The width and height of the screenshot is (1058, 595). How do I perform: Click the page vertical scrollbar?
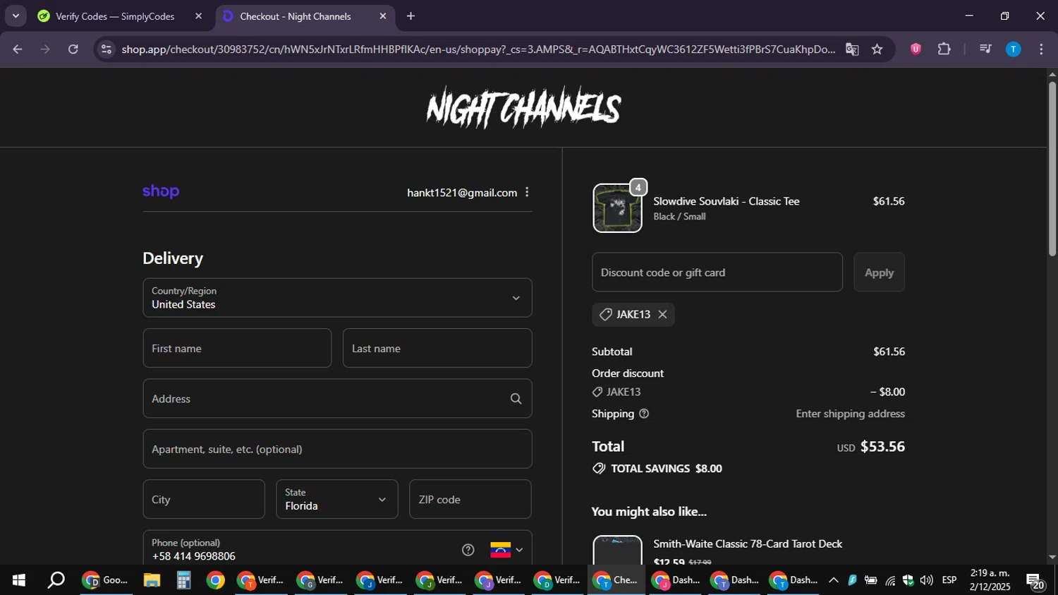coord(1052,169)
